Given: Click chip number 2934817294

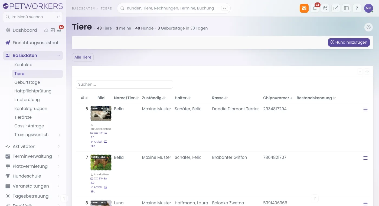Looking at the screenshot, I should (275, 109).
